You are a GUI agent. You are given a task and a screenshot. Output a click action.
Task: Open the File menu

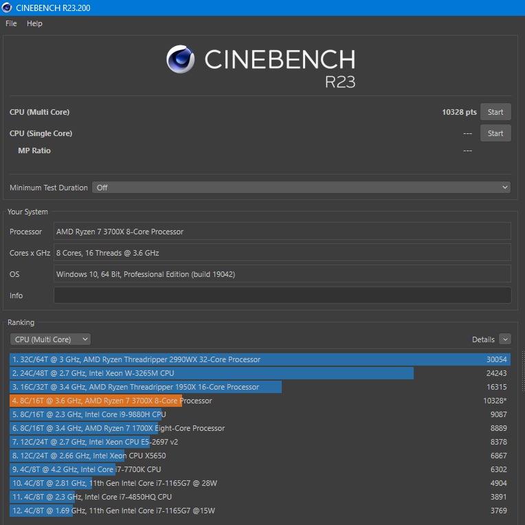(x=11, y=23)
